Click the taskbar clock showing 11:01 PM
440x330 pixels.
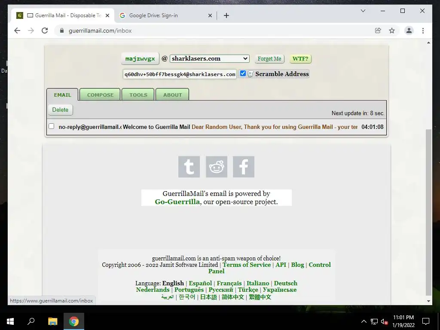pyautogui.click(x=403, y=321)
